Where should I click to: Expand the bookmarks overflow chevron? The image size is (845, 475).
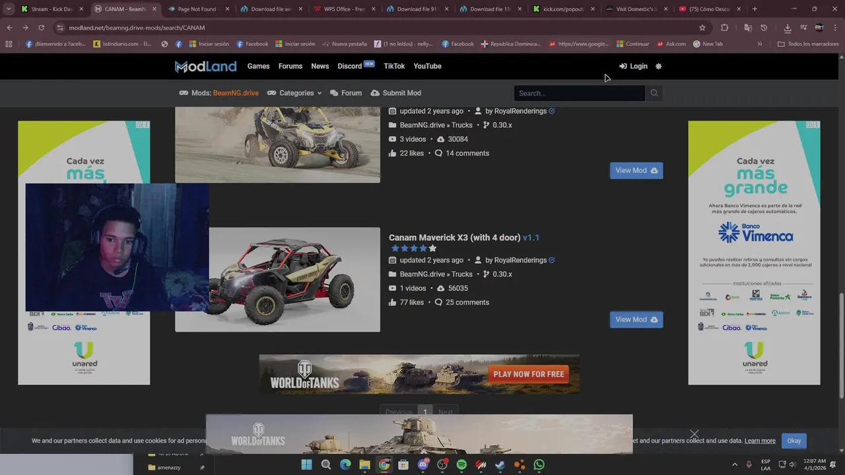tap(760, 44)
